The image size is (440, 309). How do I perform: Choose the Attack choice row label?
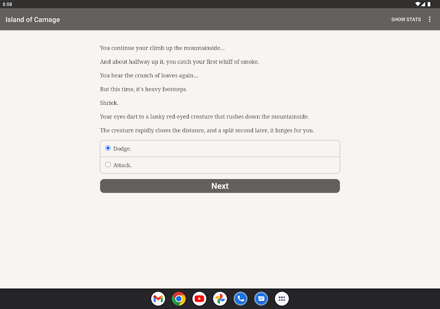[122, 165]
